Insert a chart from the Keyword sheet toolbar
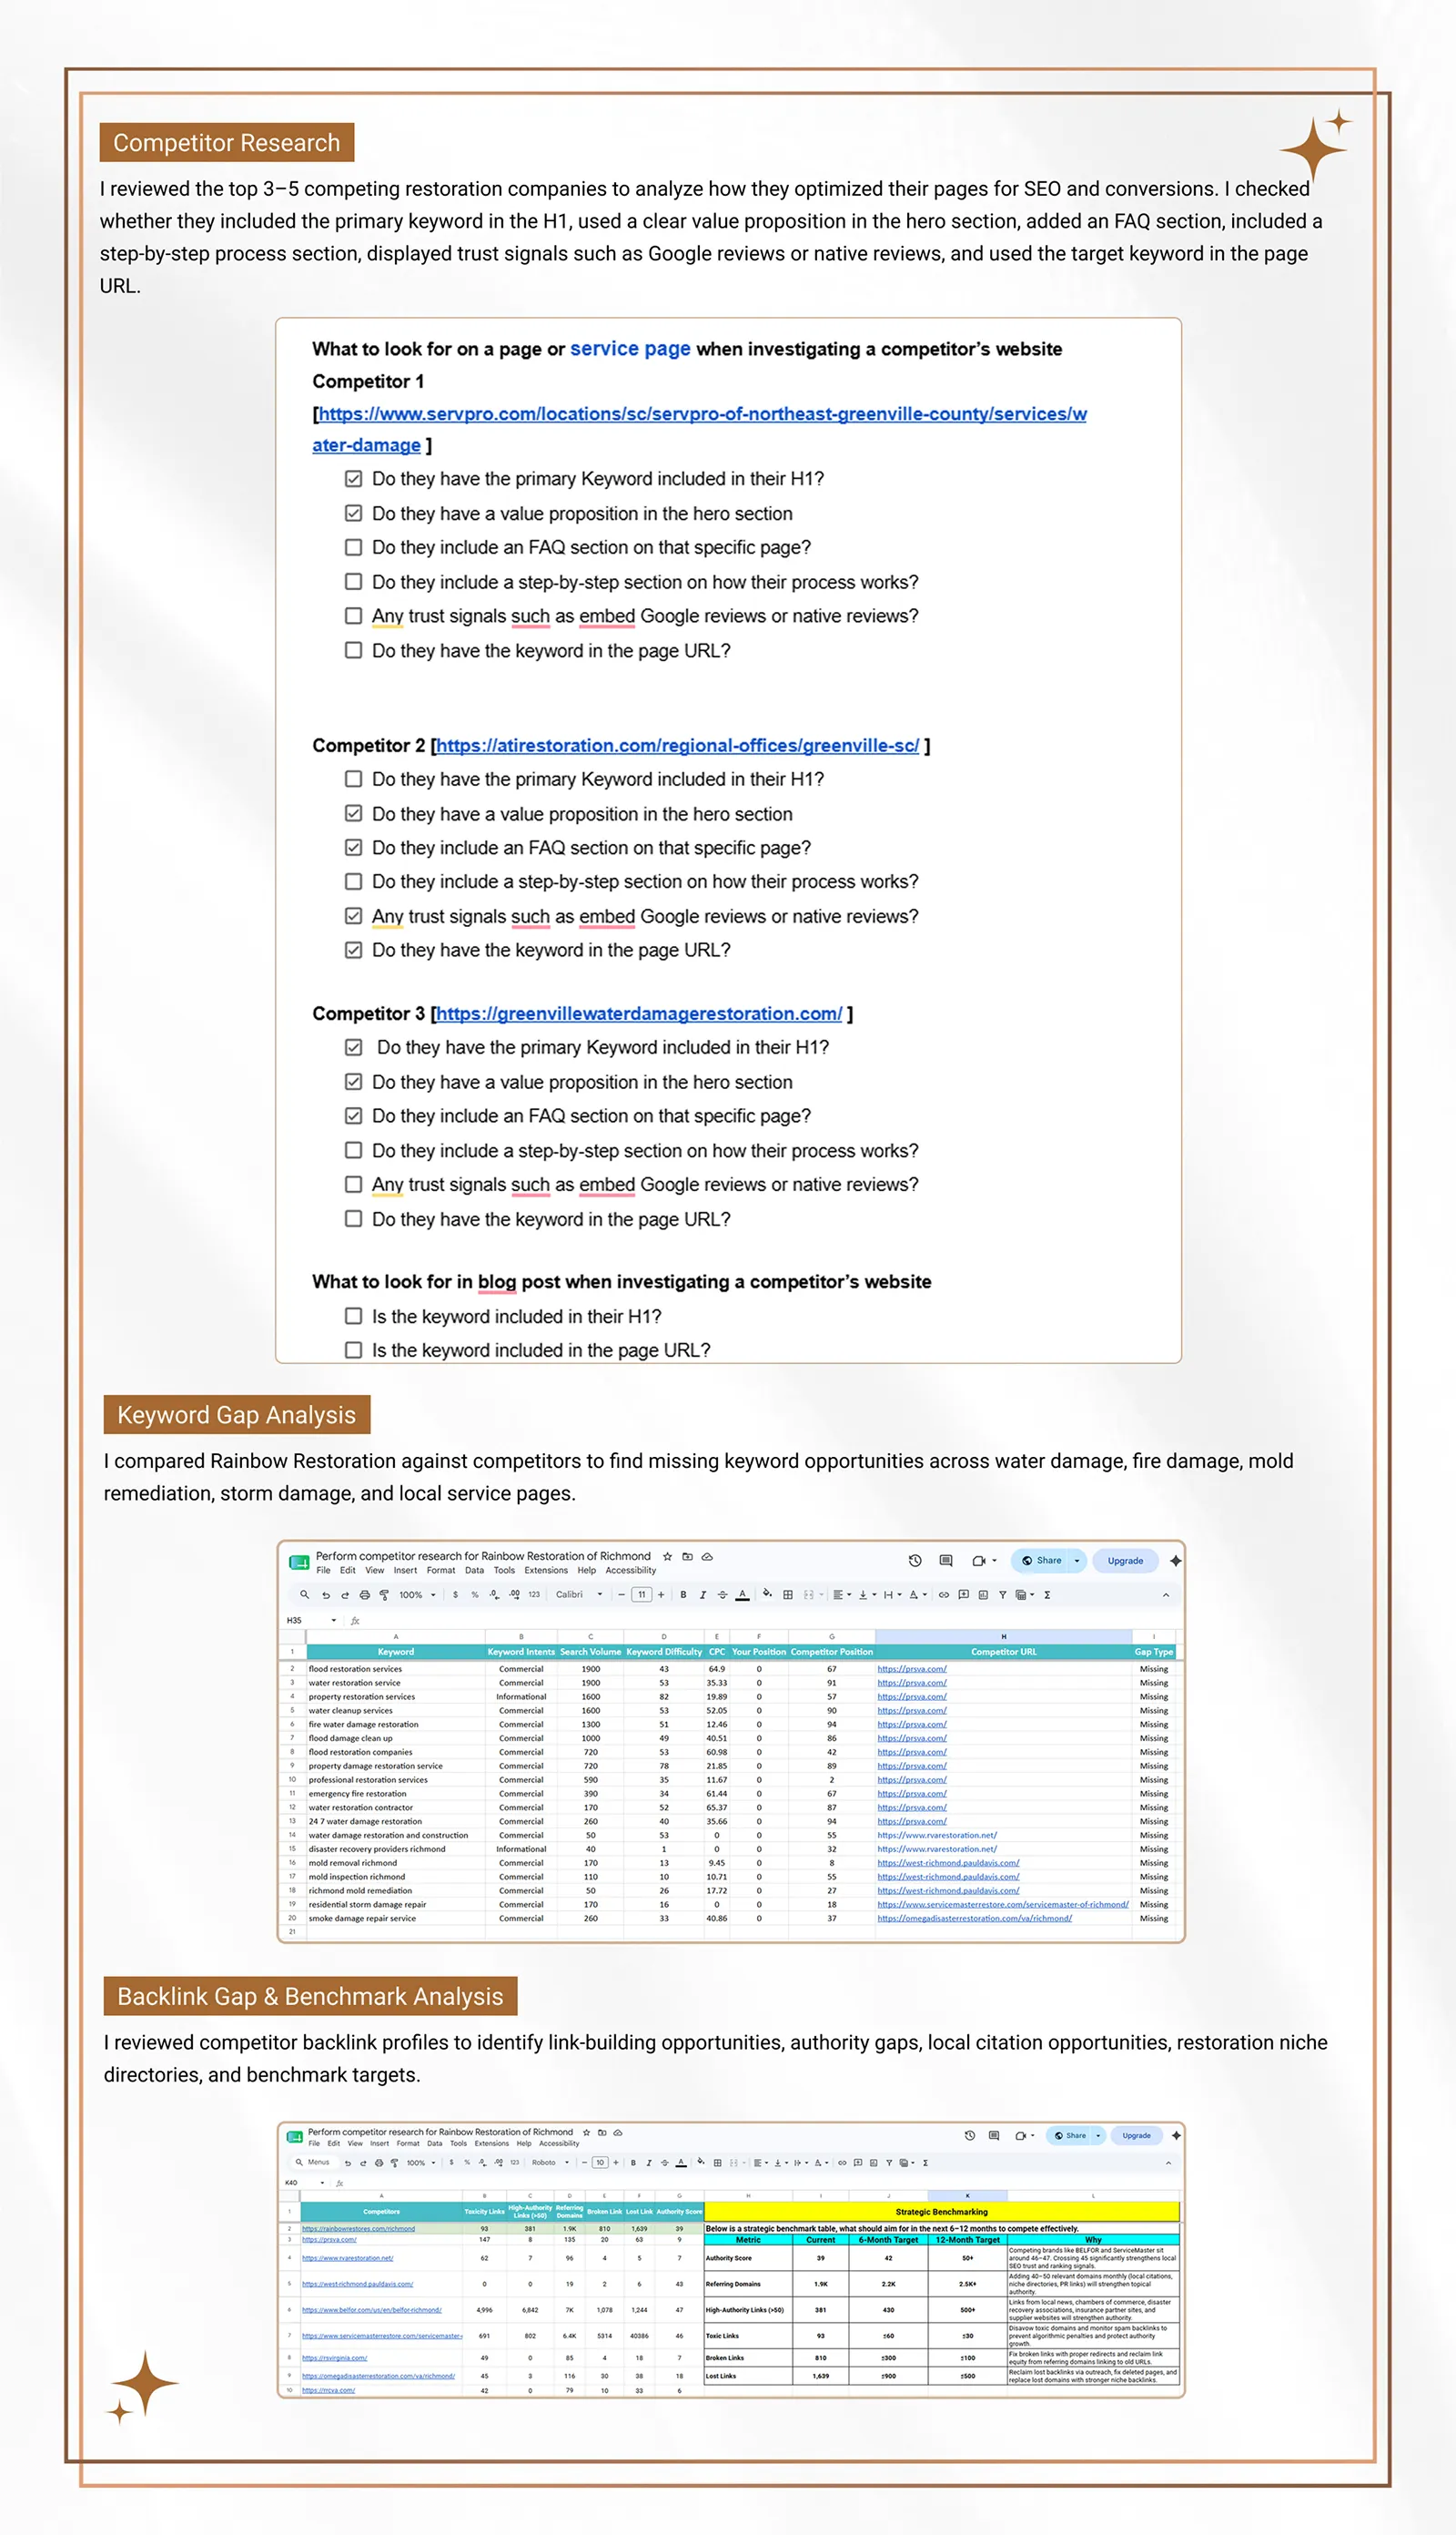This screenshot has width=1456, height=2535. point(983,1594)
